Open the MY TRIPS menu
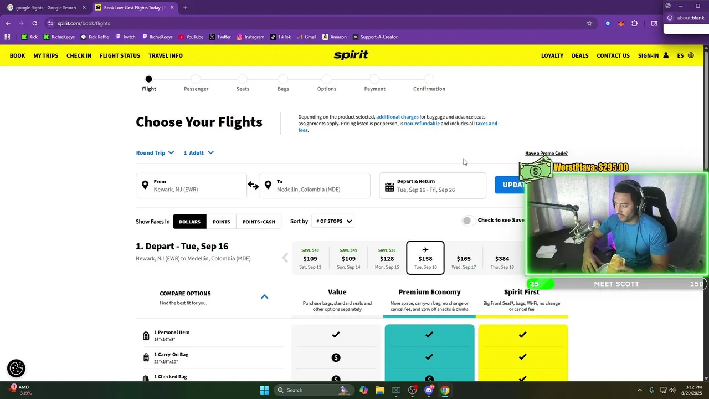 45,55
